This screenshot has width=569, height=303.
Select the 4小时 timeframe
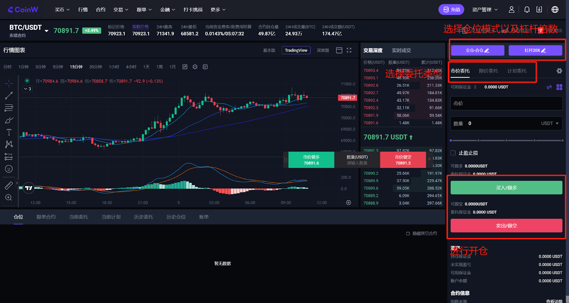coord(131,67)
